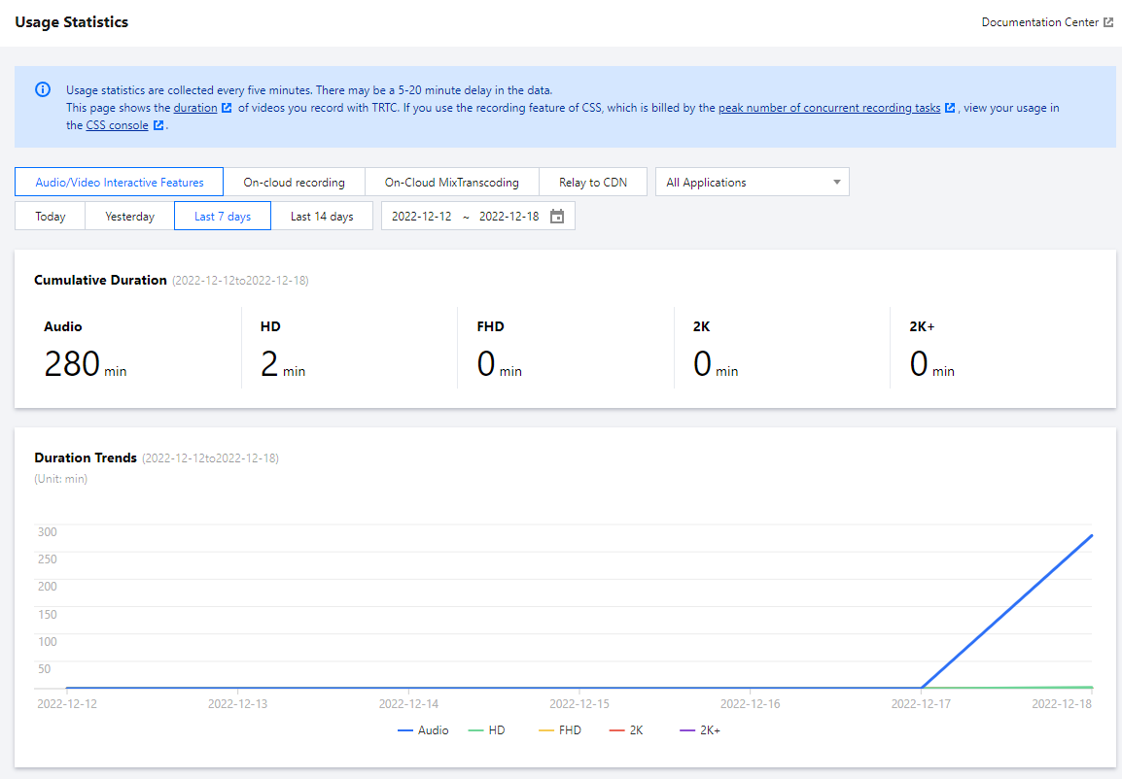Open the calendar icon in the date range
Screen dimensions: 1122x779
coord(557,217)
